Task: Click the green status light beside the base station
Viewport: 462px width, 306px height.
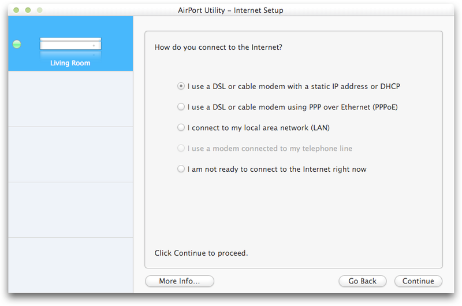Action: 17,45
